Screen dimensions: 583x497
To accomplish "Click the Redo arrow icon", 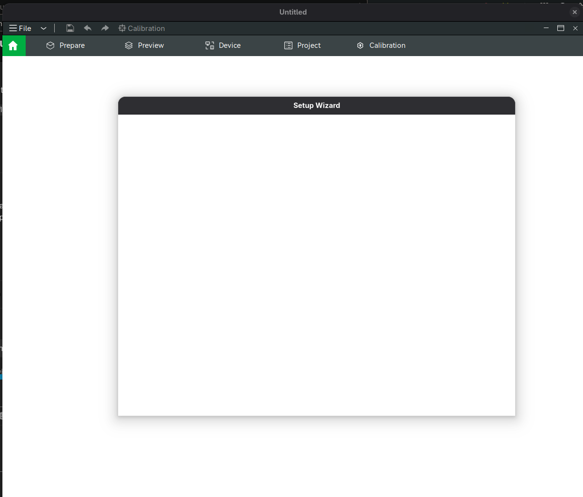I will pos(105,28).
